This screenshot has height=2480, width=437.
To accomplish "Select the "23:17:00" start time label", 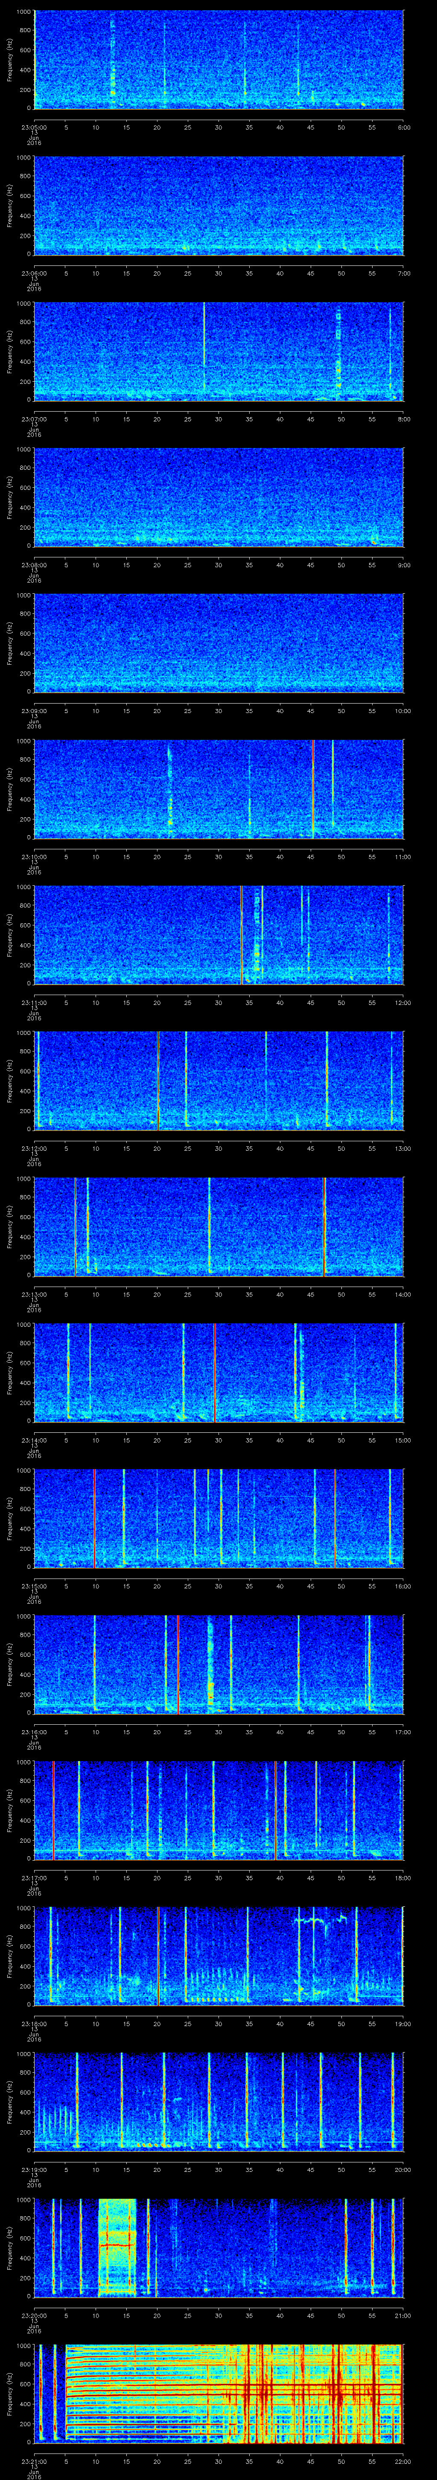I will 34,1877.
